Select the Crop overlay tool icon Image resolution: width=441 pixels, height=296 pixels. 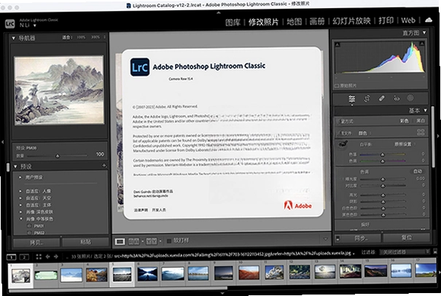[367, 98]
